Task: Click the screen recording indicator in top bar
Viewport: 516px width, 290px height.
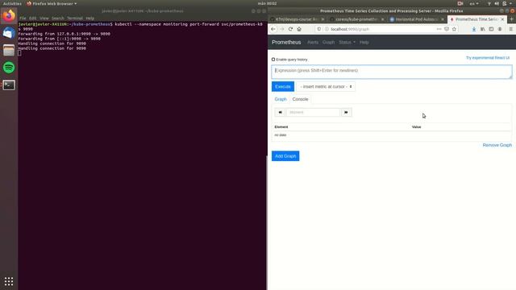Action: pos(460,3)
